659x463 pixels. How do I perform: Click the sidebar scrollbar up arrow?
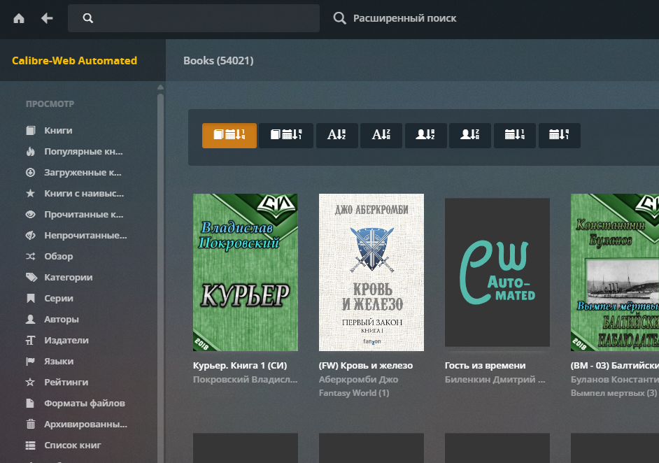160,87
